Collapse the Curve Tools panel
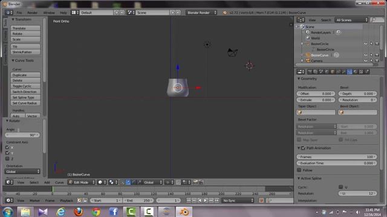 click(13, 60)
